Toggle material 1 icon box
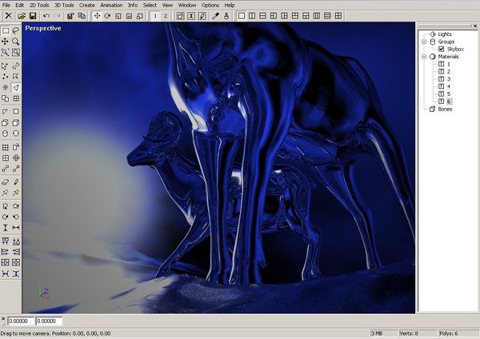 click(x=441, y=64)
